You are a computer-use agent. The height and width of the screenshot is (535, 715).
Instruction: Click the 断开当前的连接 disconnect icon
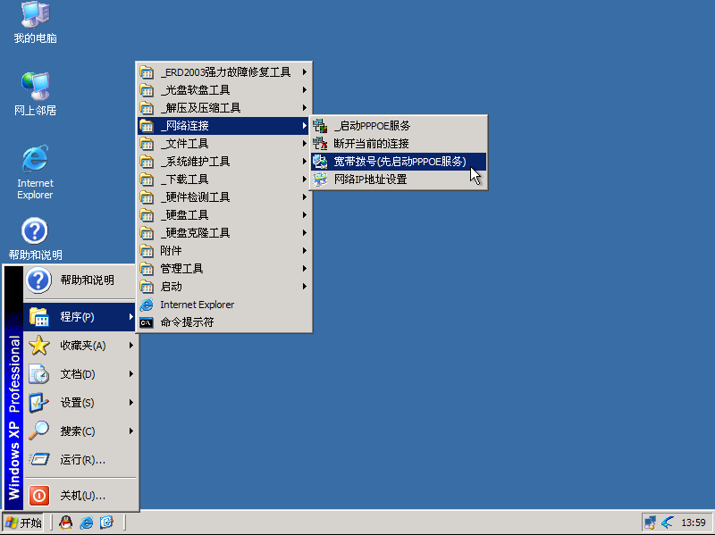320,144
